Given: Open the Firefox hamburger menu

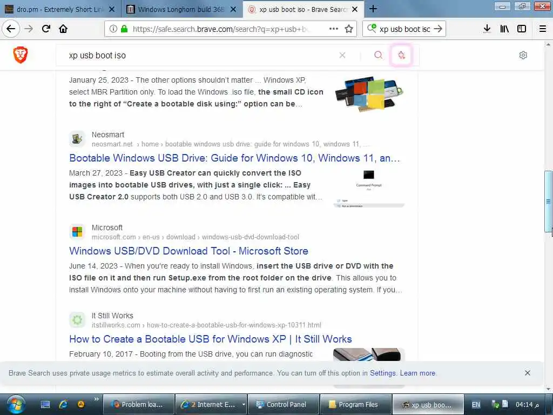Looking at the screenshot, I should tap(543, 29).
